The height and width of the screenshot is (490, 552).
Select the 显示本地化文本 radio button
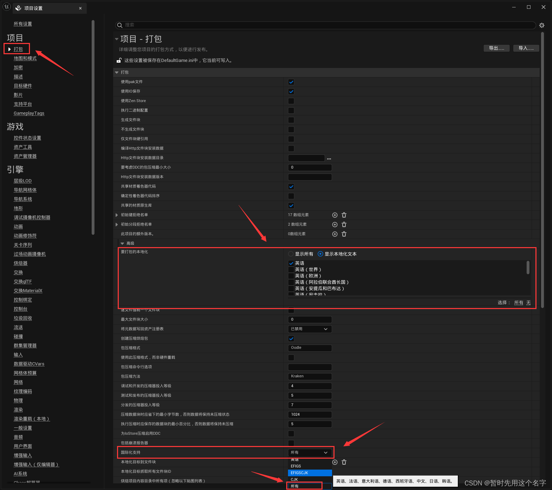[x=320, y=254]
